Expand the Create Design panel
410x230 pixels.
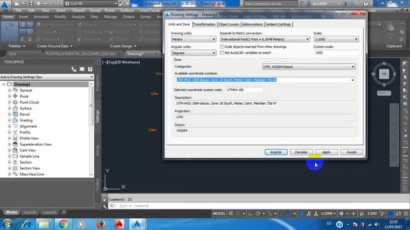(123, 46)
